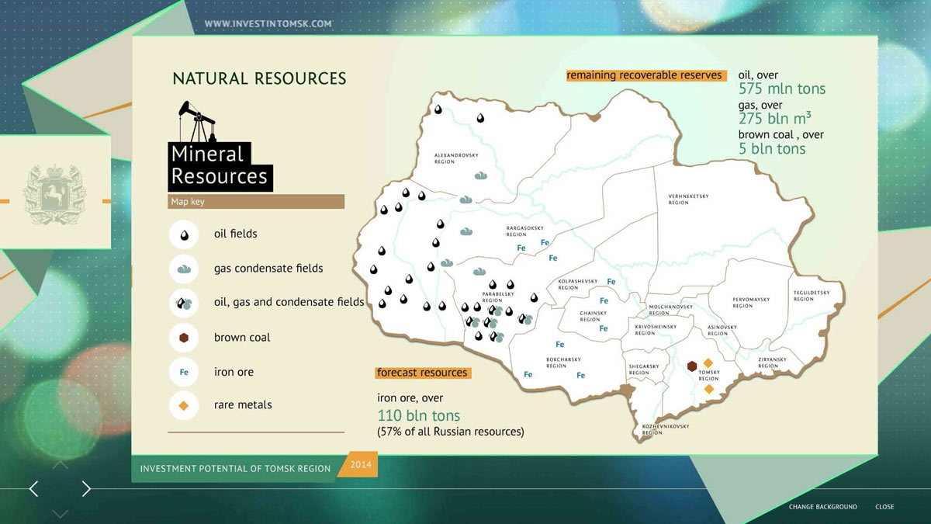The width and height of the screenshot is (931, 524).
Task: Click the 'rare metals' legend text
Action: point(243,404)
